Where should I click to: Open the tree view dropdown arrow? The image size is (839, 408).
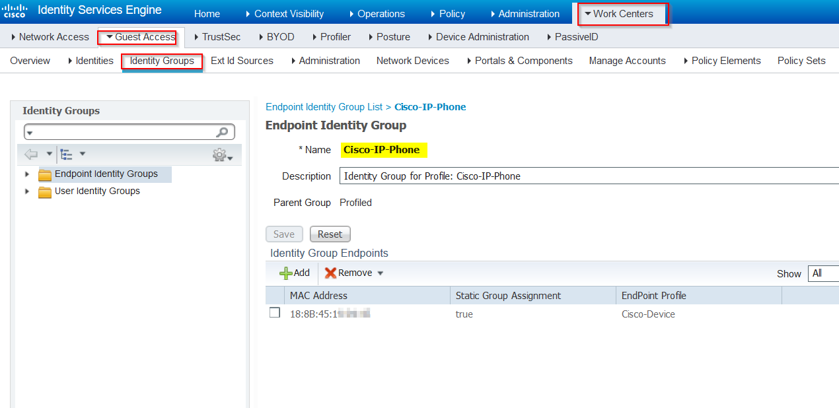coord(83,154)
